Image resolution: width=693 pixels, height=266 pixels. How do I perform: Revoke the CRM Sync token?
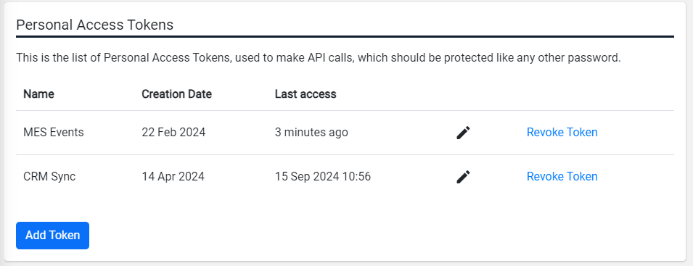(x=562, y=177)
